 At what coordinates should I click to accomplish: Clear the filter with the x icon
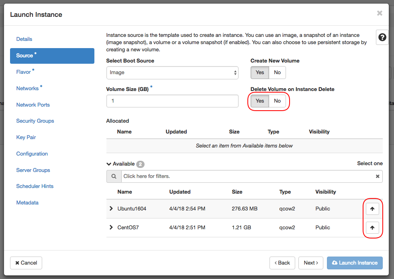(x=378, y=176)
